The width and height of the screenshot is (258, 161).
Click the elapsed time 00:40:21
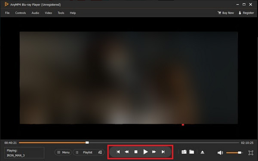10,143
